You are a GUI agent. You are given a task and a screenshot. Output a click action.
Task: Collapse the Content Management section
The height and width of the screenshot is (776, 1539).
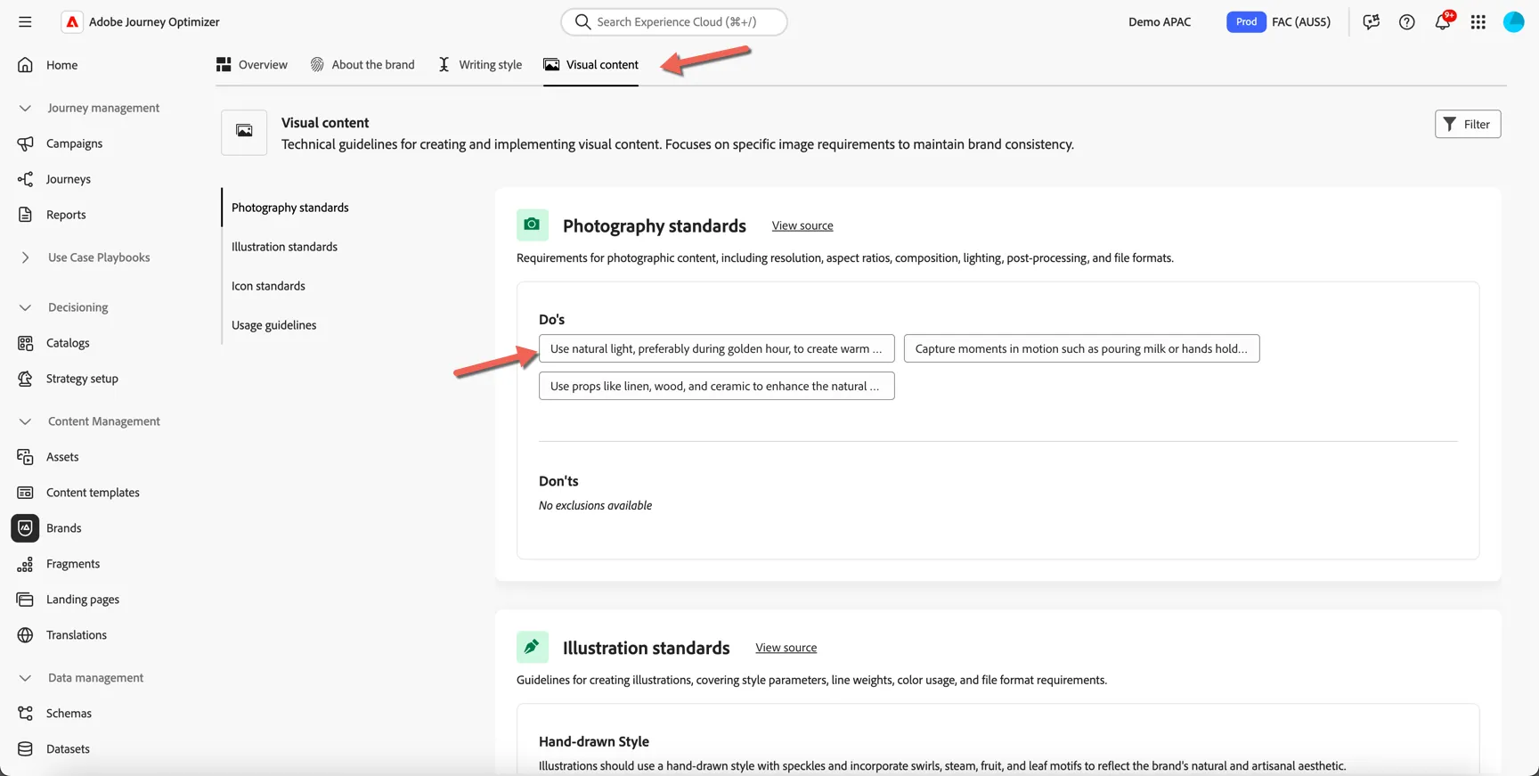tap(25, 421)
